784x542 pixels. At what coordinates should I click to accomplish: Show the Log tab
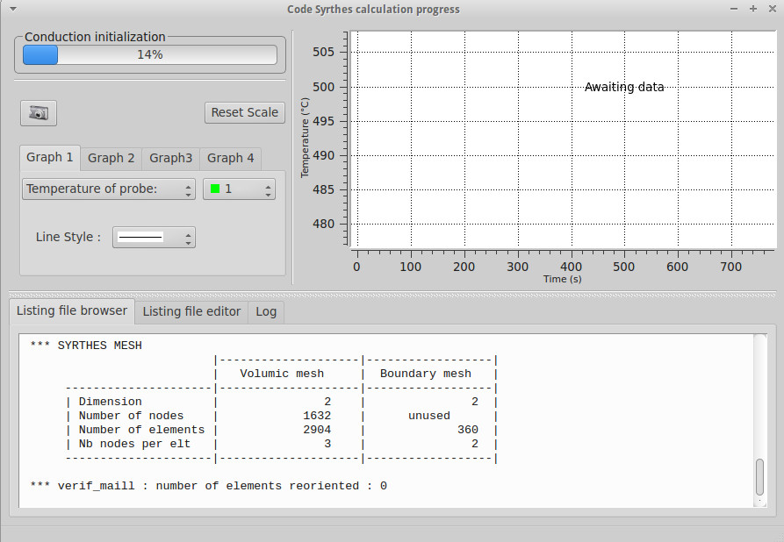click(x=266, y=312)
